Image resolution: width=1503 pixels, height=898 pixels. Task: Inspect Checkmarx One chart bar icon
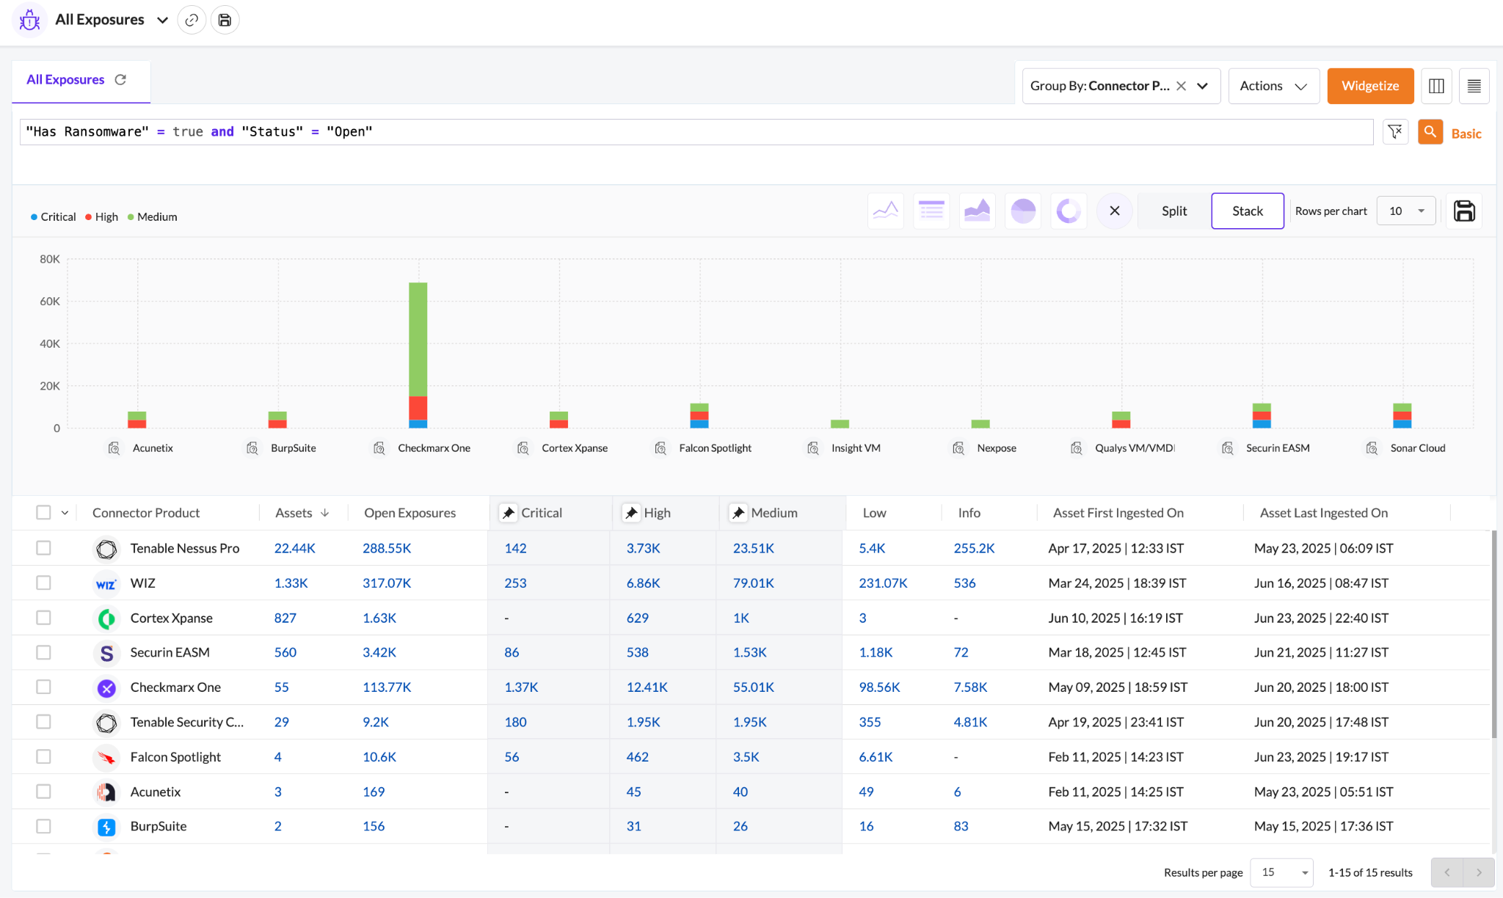[379, 448]
